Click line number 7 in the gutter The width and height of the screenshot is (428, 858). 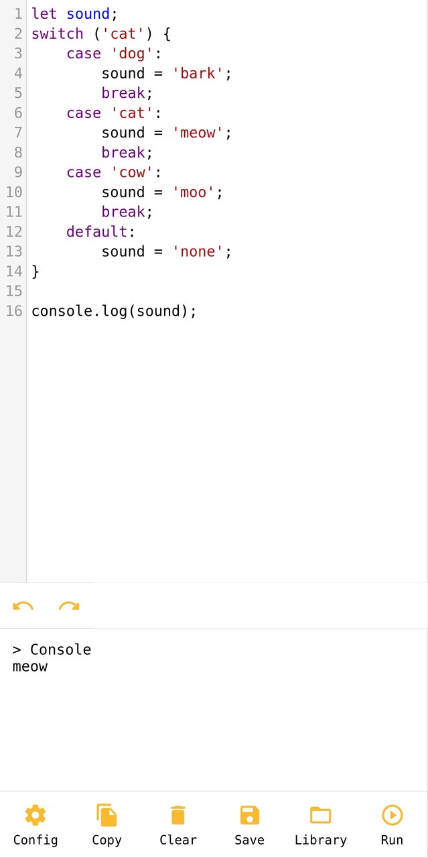[x=18, y=133]
